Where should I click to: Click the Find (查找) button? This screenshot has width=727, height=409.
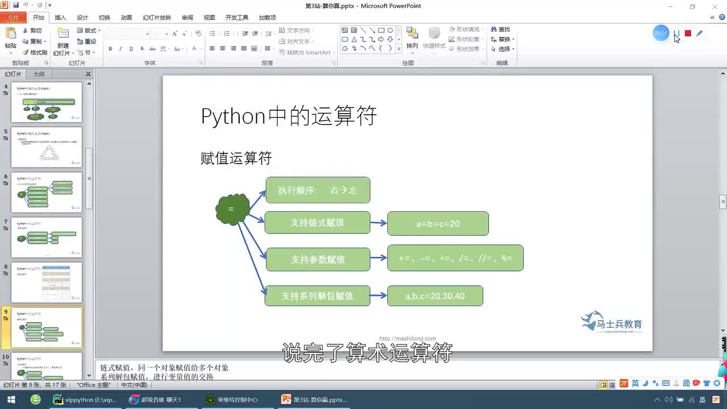500,30
